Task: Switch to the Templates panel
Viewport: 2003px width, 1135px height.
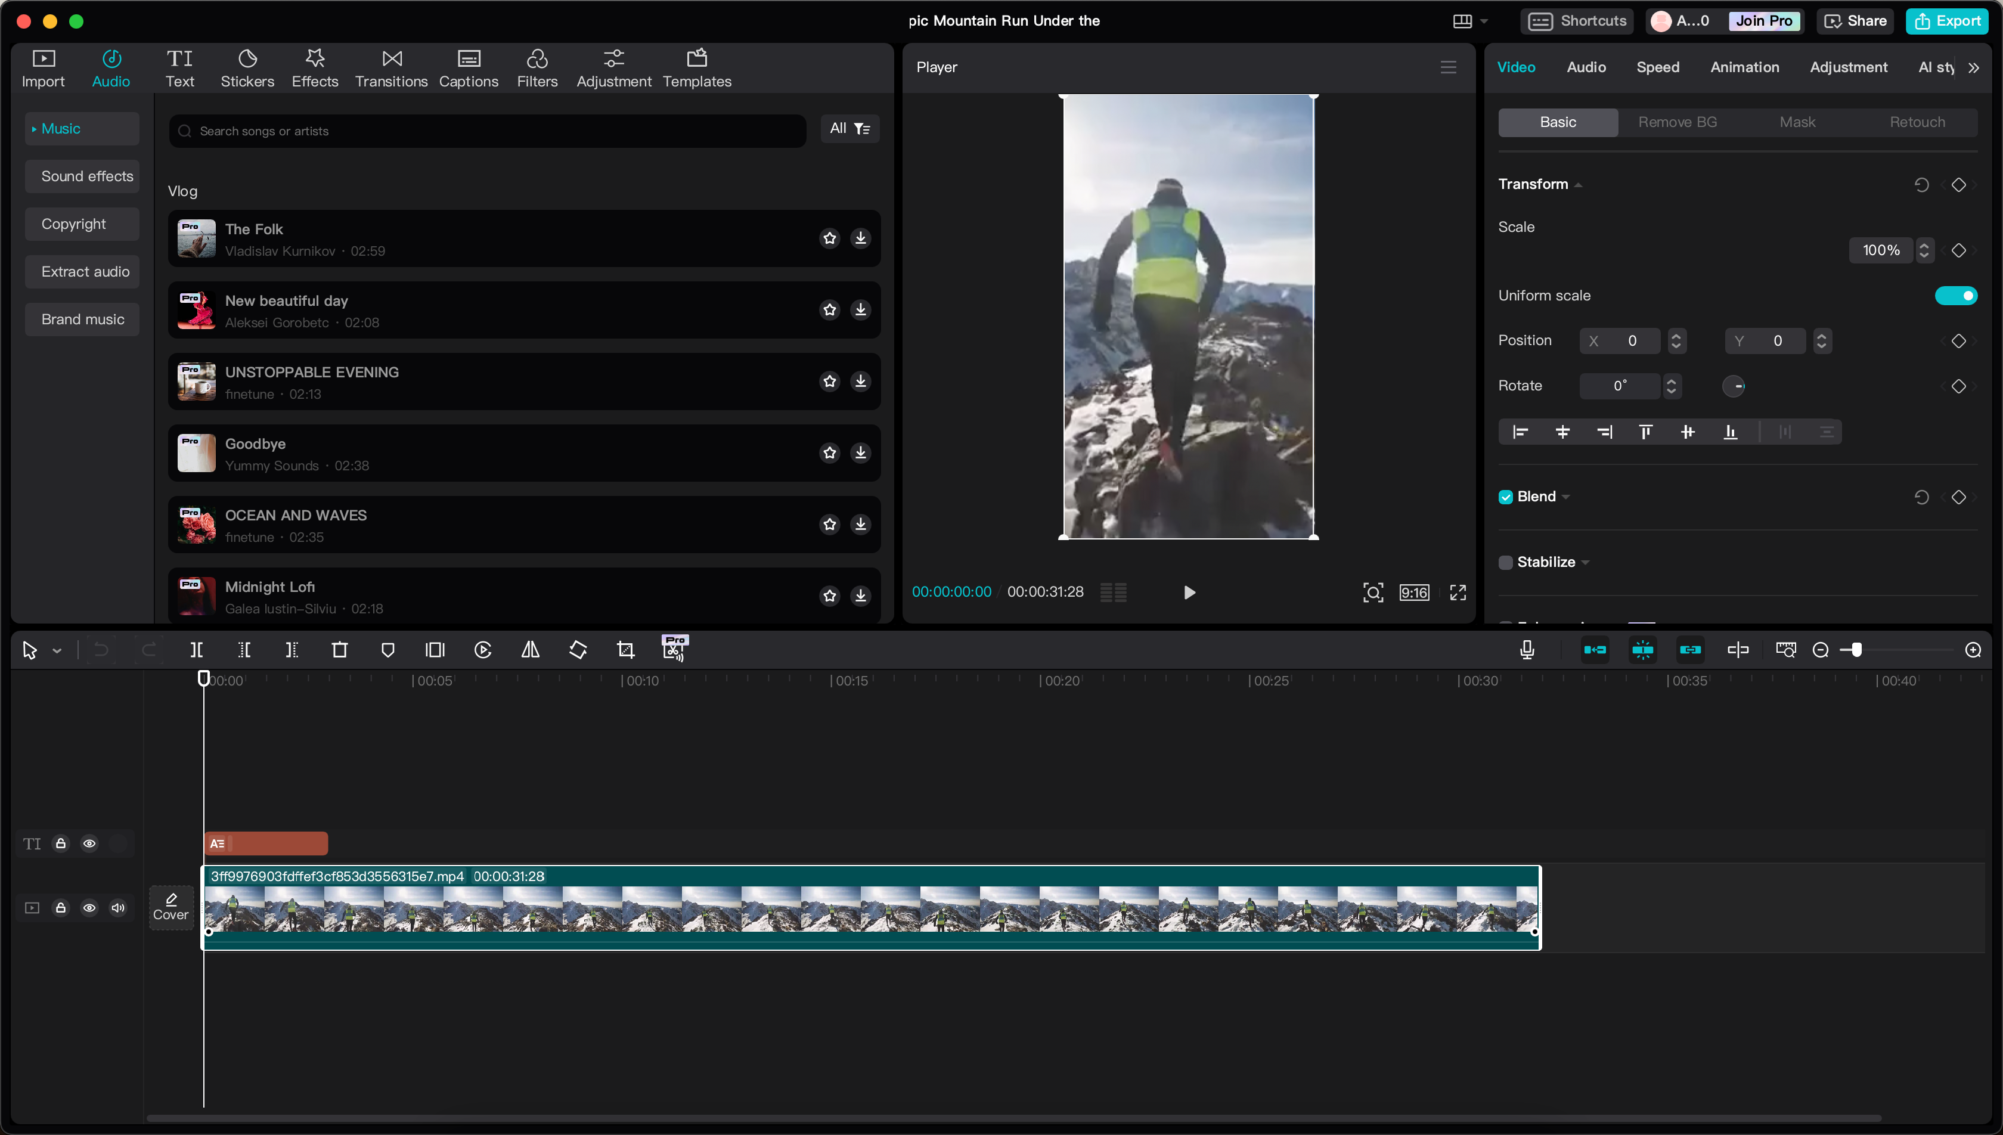Action: (697, 67)
